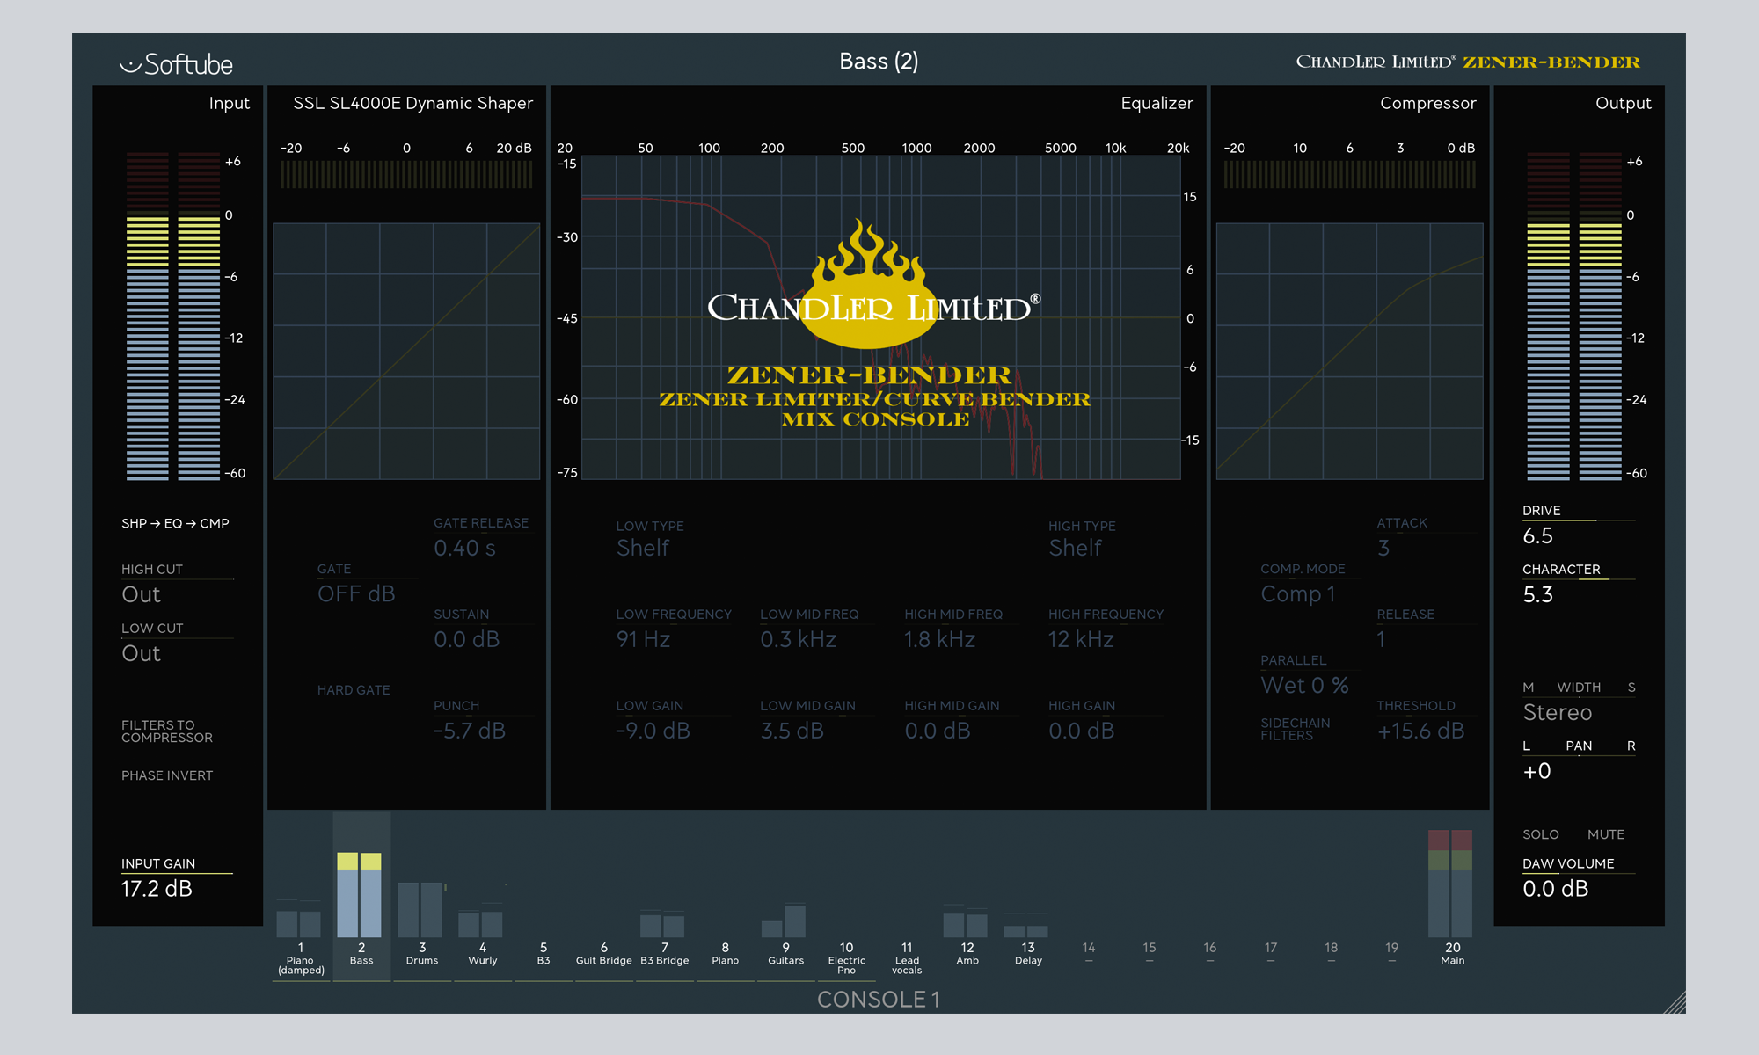Image resolution: width=1759 pixels, height=1055 pixels.
Task: Click the High Mid Gain 0.0 dB value
Action: 938,731
